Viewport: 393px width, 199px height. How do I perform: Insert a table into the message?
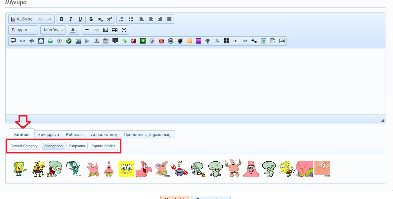[115, 30]
